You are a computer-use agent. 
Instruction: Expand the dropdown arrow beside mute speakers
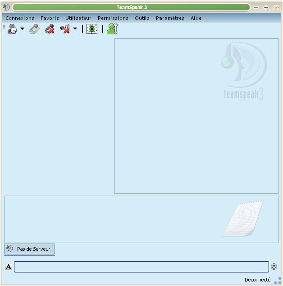[75, 29]
